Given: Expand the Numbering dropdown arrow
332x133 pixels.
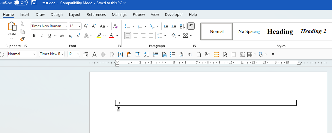Looking at the screenshot, I should click(x=146, y=26).
